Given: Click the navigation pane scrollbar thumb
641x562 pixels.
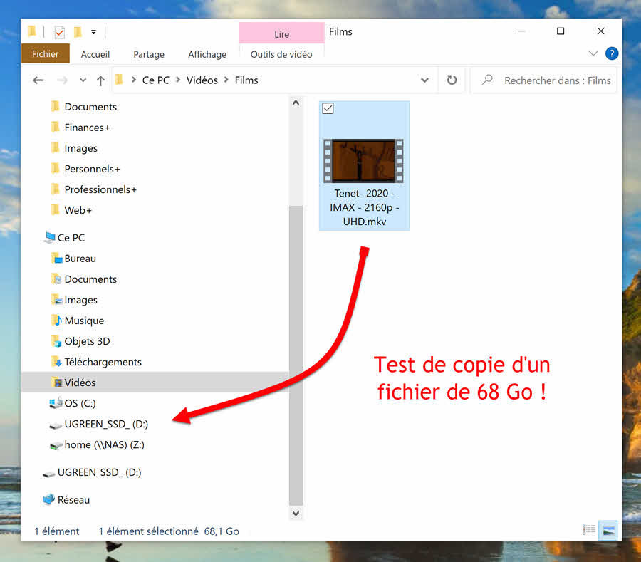Looking at the screenshot, I should click(296, 355).
